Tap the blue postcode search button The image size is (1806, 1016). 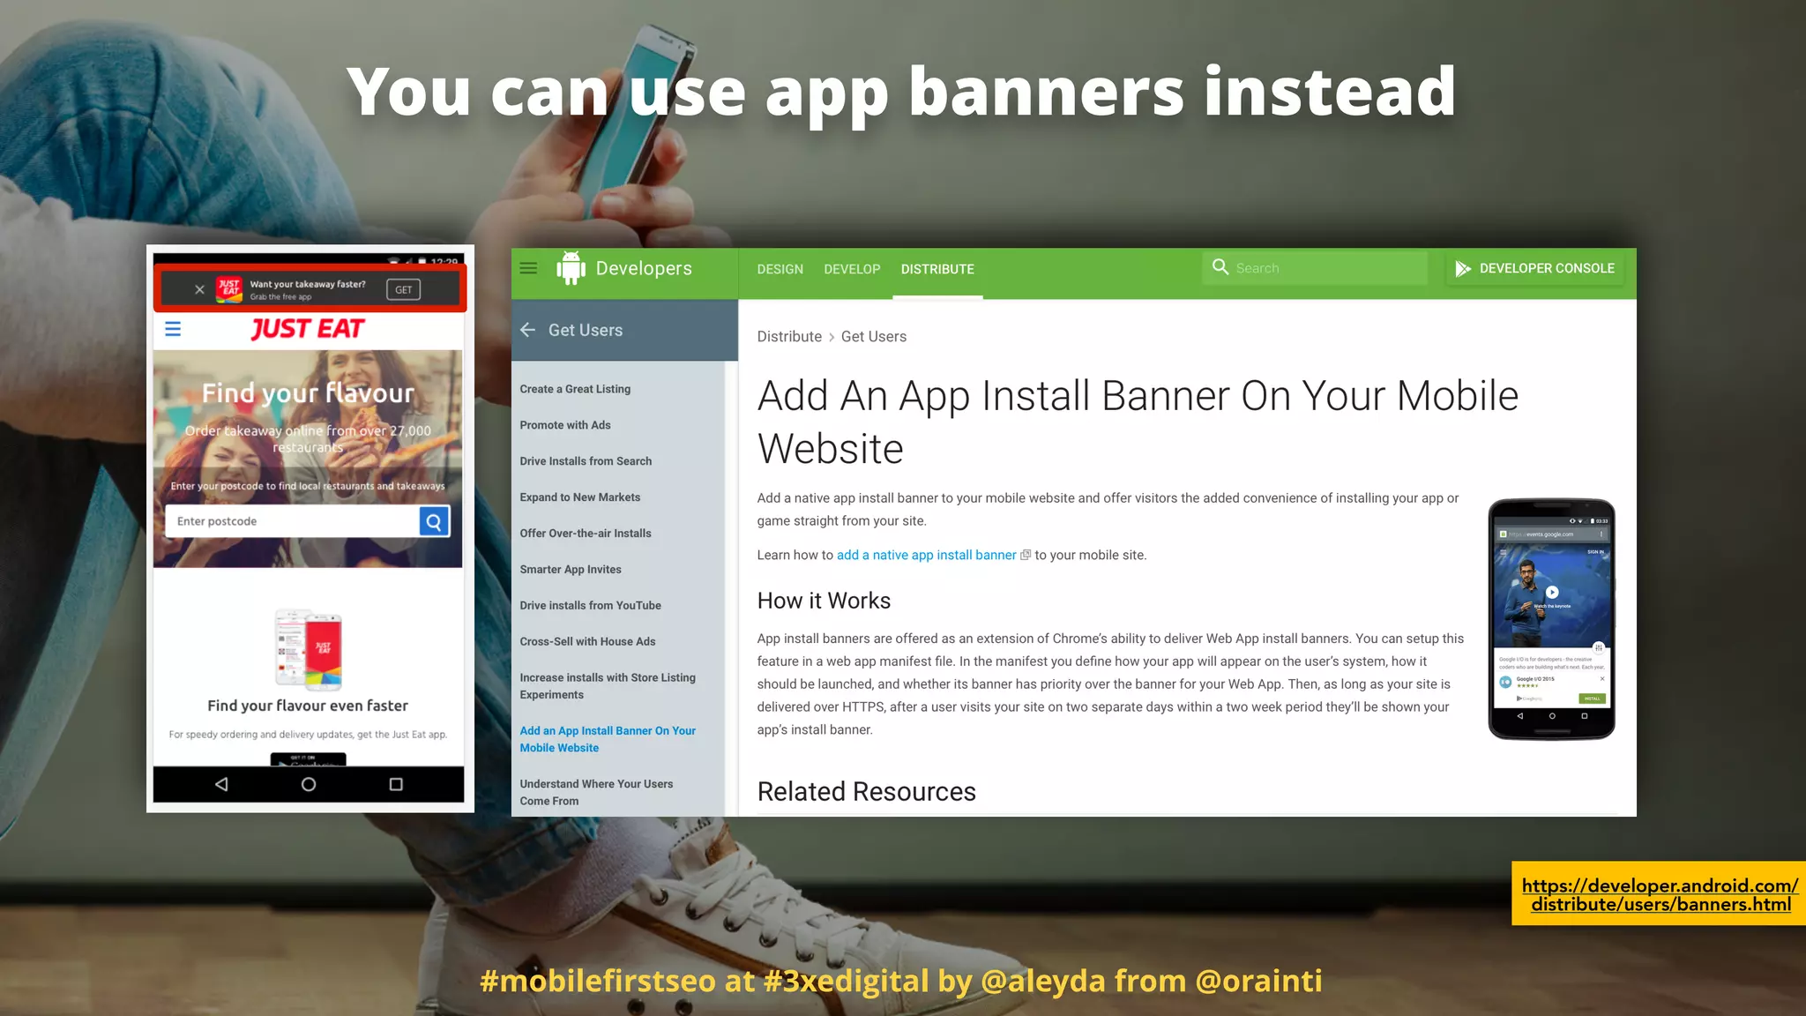[434, 521]
